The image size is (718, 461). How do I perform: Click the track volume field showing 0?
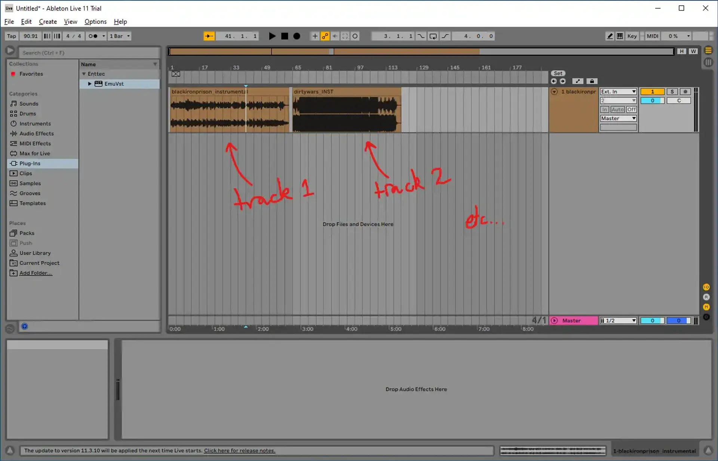point(652,100)
